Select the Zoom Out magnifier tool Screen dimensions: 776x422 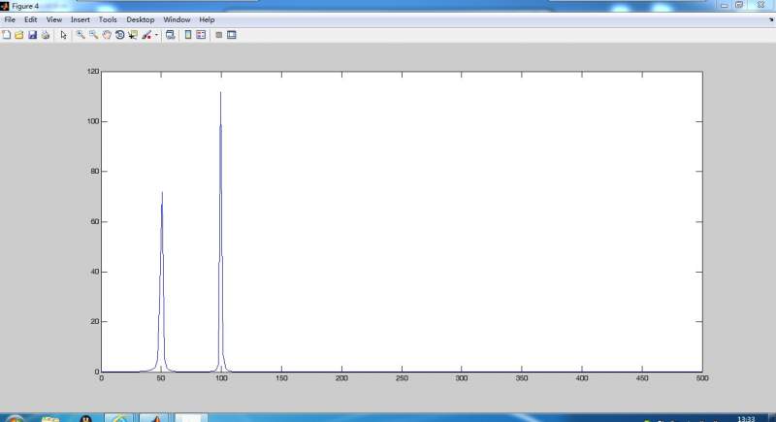point(93,35)
